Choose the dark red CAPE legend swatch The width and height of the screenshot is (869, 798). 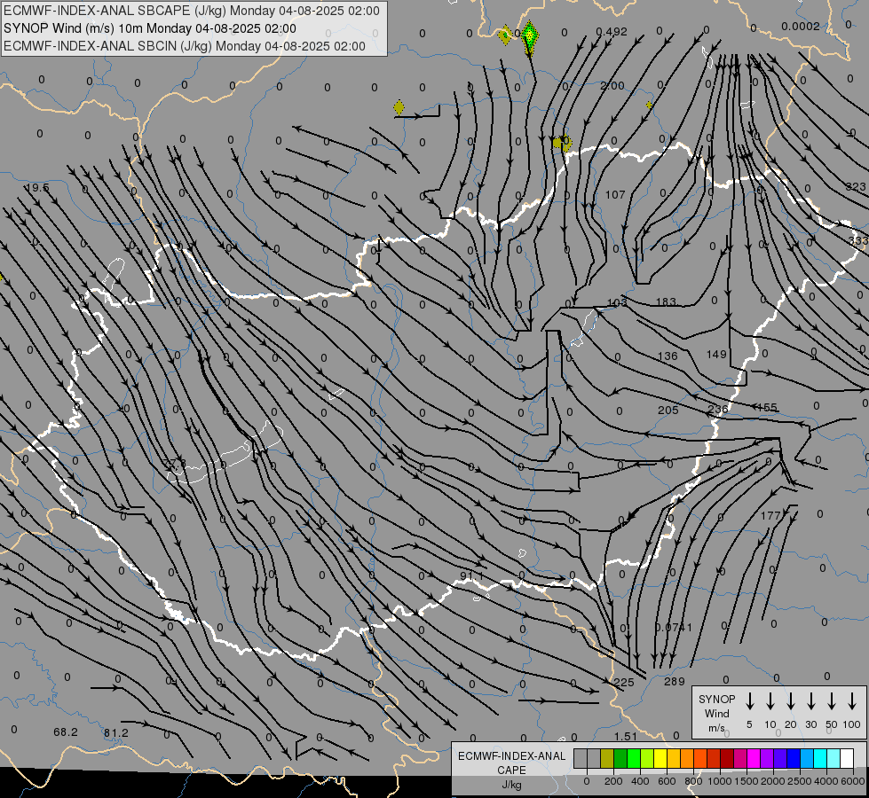[727, 759]
